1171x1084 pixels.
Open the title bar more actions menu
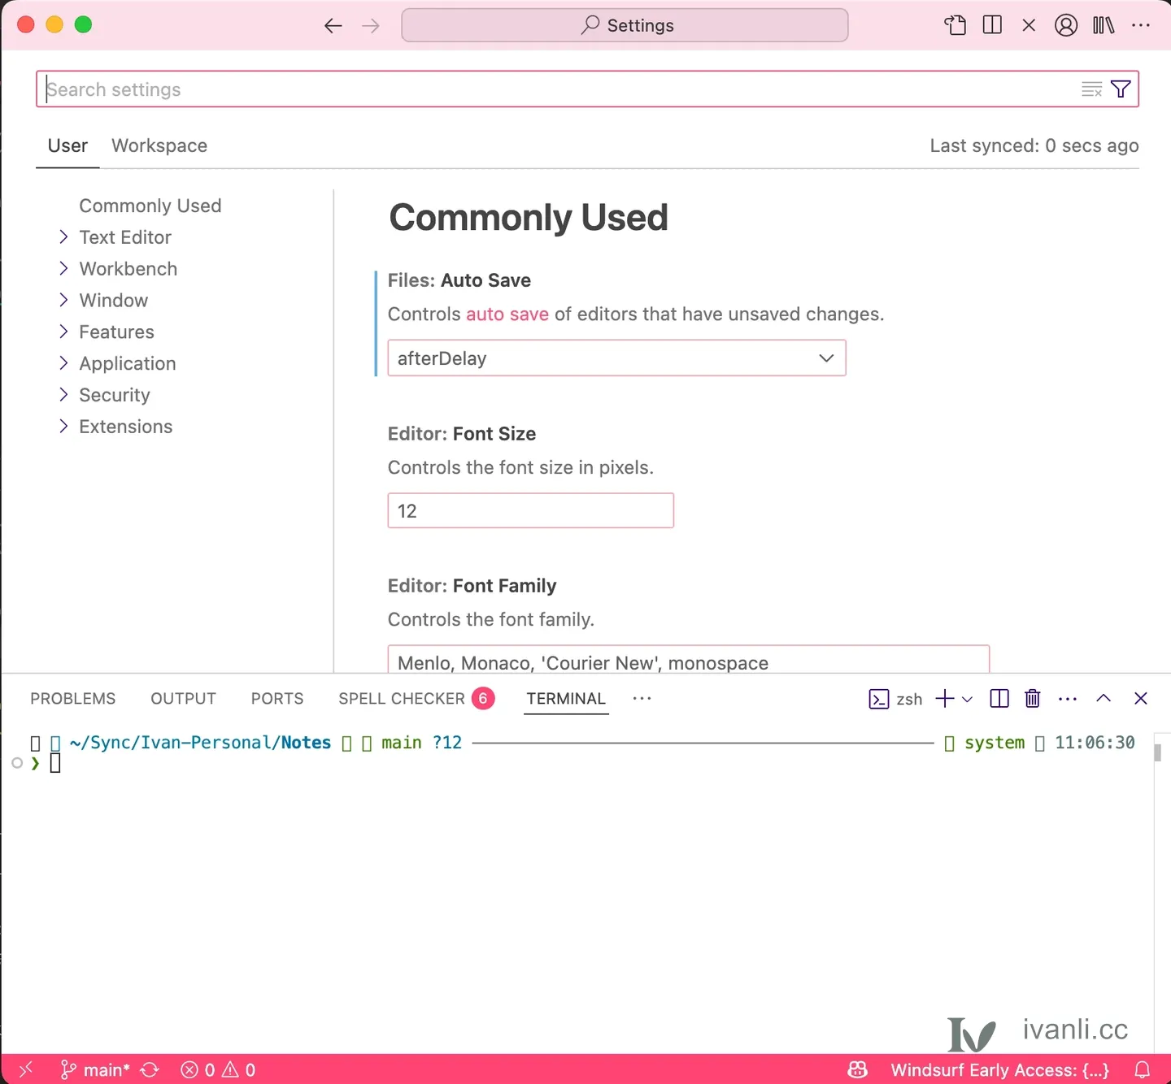coord(1141,25)
